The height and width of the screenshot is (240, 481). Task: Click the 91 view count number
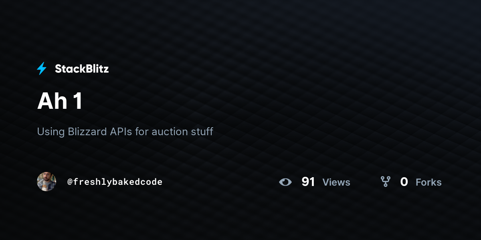click(x=308, y=182)
